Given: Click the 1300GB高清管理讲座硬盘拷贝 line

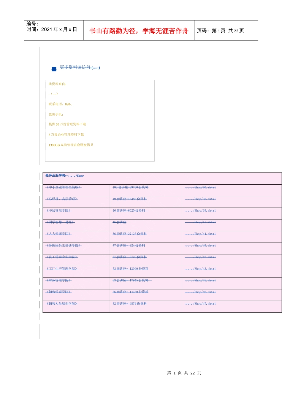Looking at the screenshot, I should pyautogui.click(x=71, y=145).
